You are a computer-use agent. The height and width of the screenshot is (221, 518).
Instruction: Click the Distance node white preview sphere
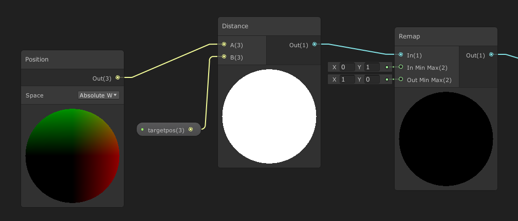(x=269, y=116)
